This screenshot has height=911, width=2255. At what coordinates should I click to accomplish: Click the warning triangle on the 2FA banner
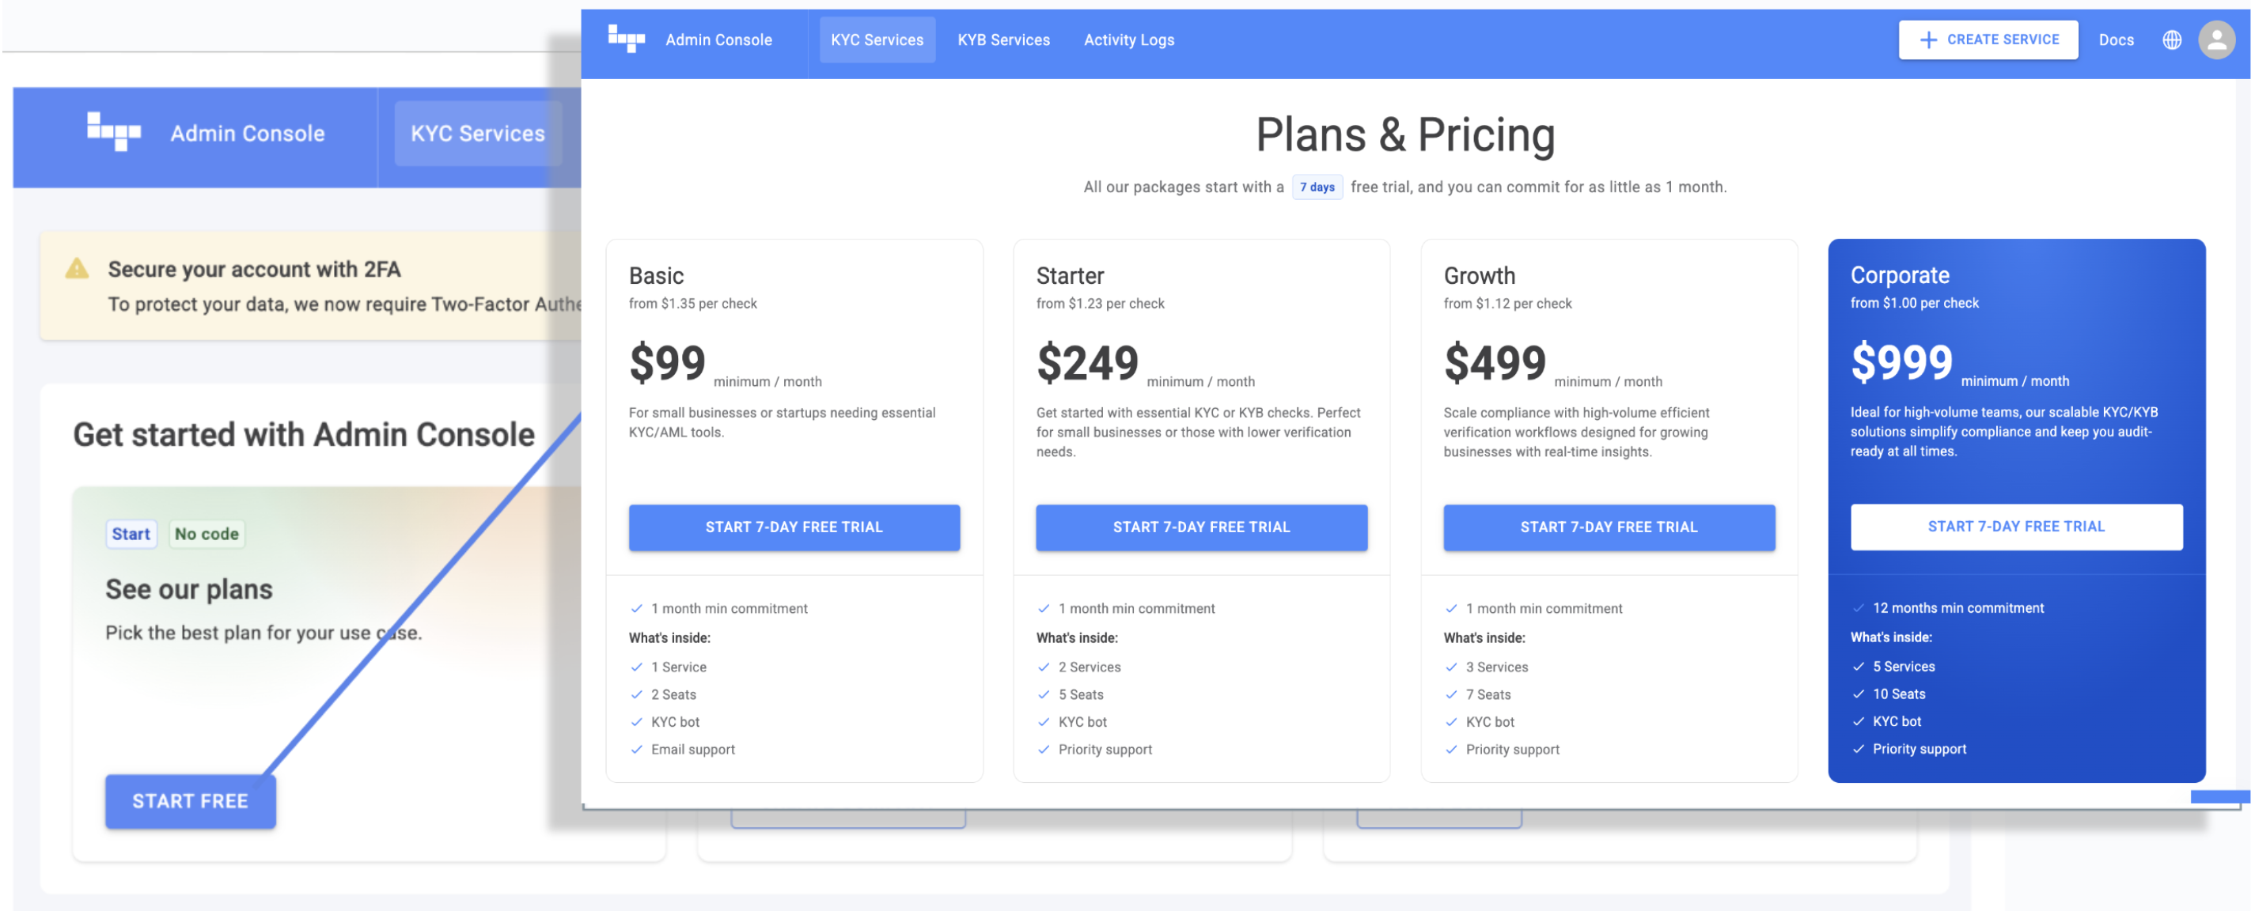point(77,269)
